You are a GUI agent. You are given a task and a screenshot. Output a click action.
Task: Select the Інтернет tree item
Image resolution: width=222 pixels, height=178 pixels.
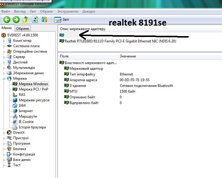click(26, 111)
